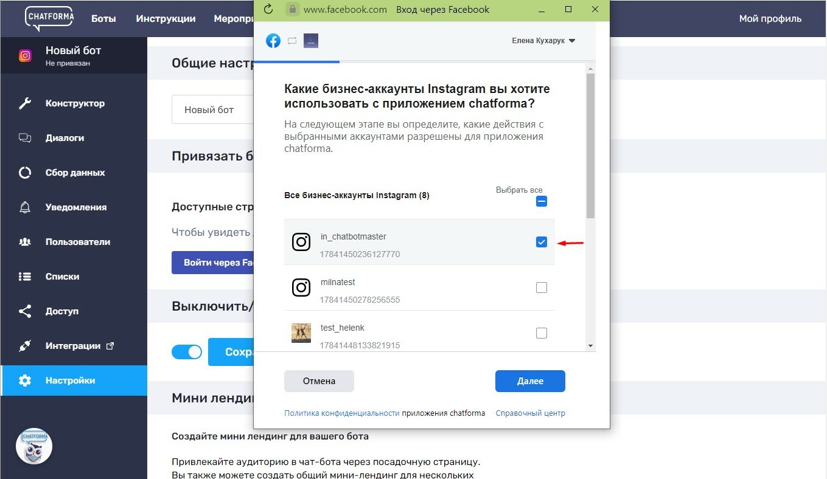The height and width of the screenshot is (479, 827).
Task: Click the account ID 17841450278256555
Action: (x=360, y=300)
